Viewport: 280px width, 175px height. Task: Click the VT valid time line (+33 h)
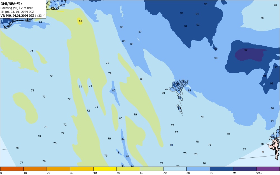pyautogui.click(x=23, y=16)
